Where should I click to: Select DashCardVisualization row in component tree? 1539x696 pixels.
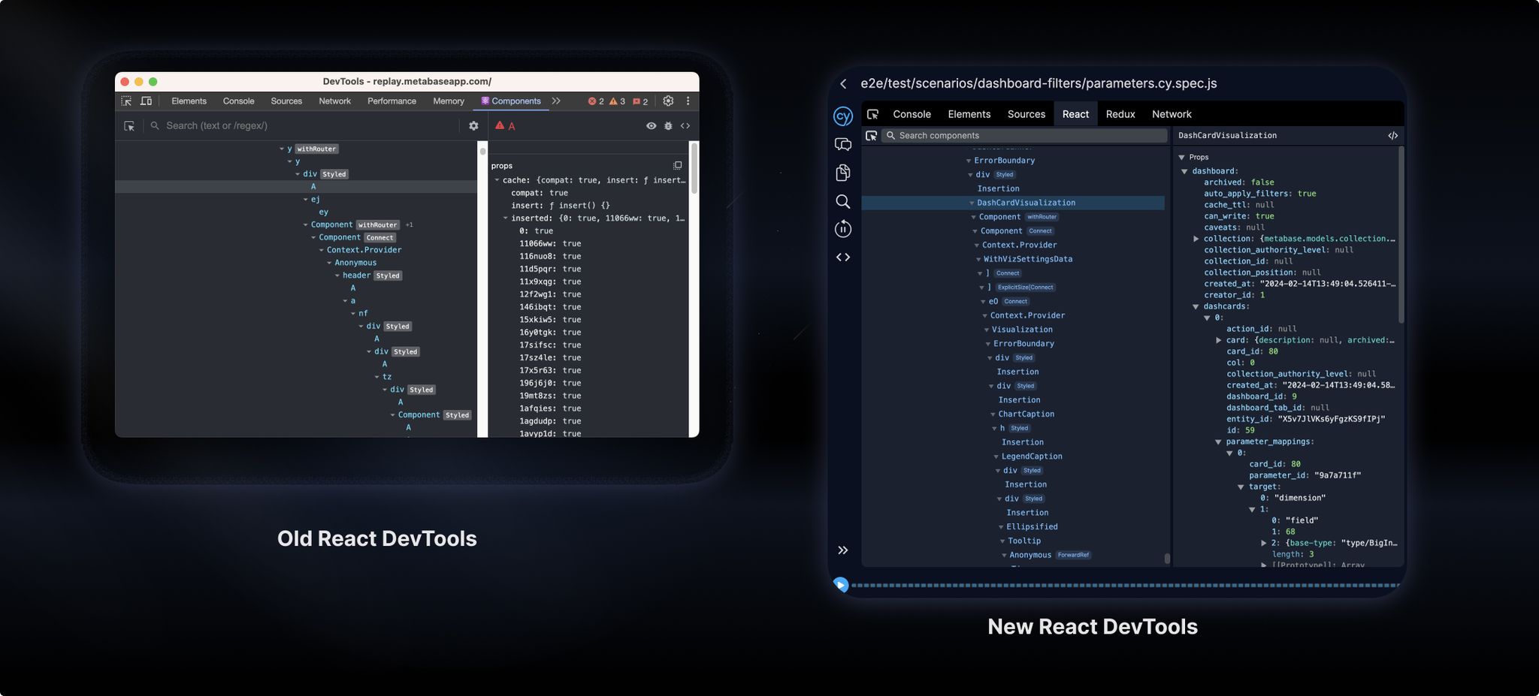pos(1013,203)
